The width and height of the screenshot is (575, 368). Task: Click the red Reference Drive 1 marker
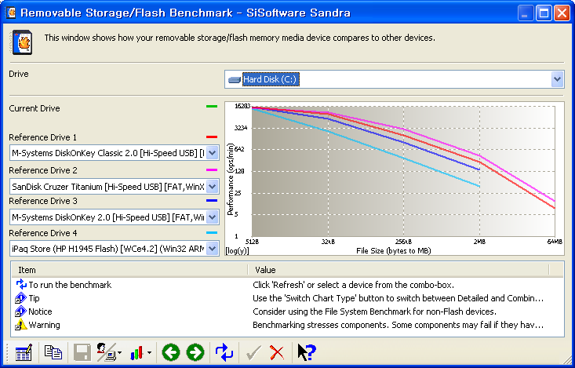pos(212,137)
